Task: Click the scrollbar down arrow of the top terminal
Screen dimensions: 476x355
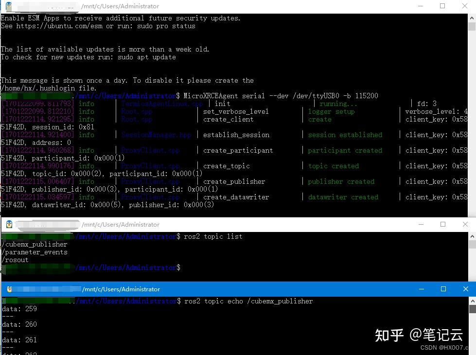Action: pyautogui.click(x=472, y=213)
